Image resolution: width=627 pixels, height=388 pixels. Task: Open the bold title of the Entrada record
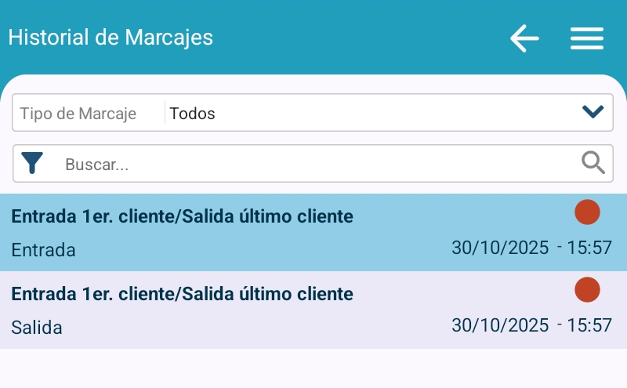(x=182, y=216)
